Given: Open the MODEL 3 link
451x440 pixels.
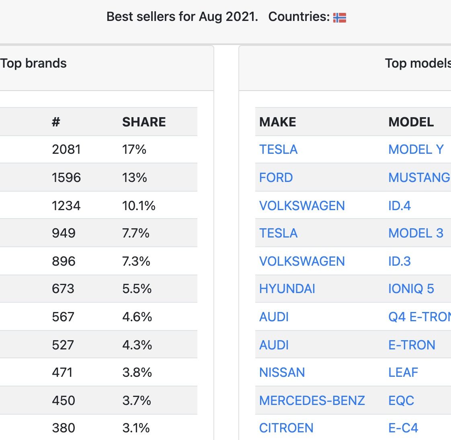Looking at the screenshot, I should click(416, 233).
